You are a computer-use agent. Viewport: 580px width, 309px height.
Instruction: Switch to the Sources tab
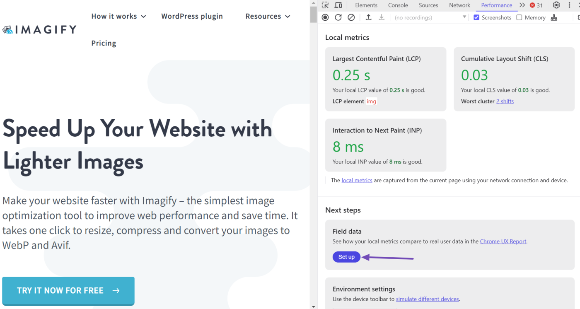[428, 5]
